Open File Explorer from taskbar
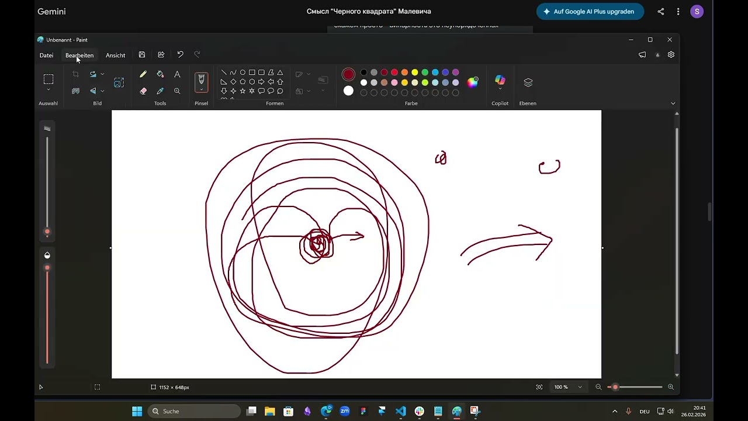Viewport: 748px width, 421px height. coord(269,411)
